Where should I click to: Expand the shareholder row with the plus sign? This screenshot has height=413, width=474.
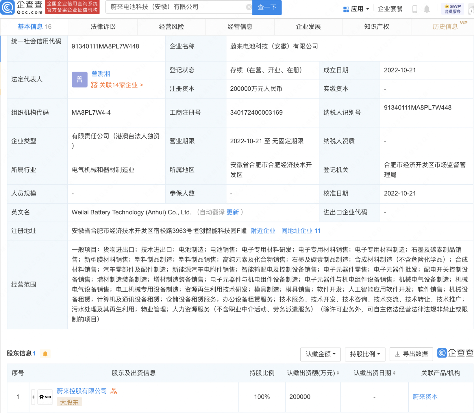pos(33,397)
